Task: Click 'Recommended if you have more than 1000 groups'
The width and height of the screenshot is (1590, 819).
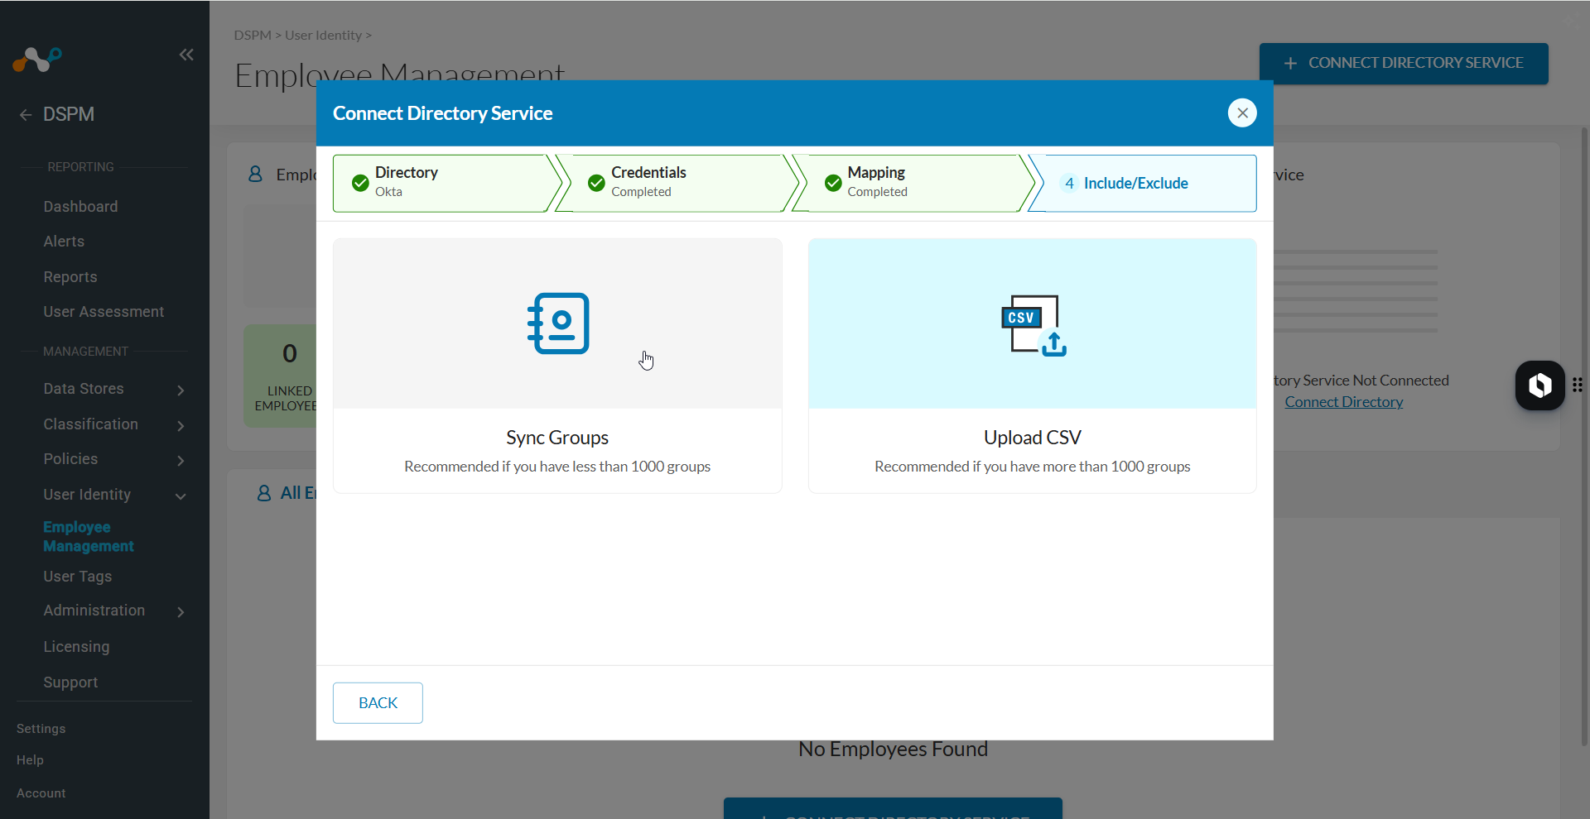Action: (1033, 467)
